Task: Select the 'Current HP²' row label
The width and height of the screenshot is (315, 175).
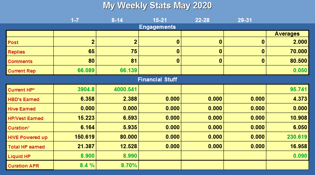Action: (21, 90)
